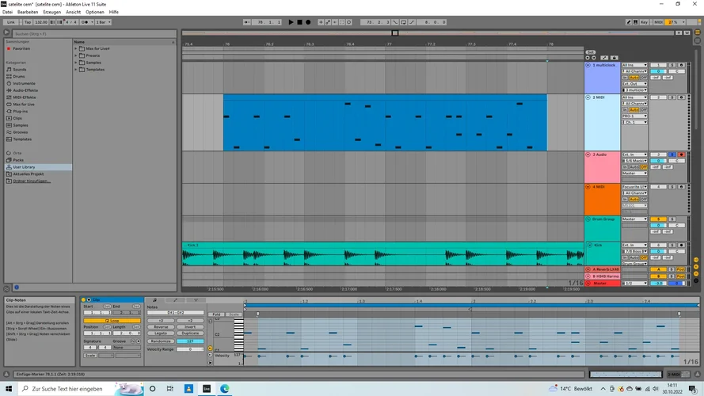704x396 pixels.
Task: Select Drums category in browser
Action: (18, 76)
